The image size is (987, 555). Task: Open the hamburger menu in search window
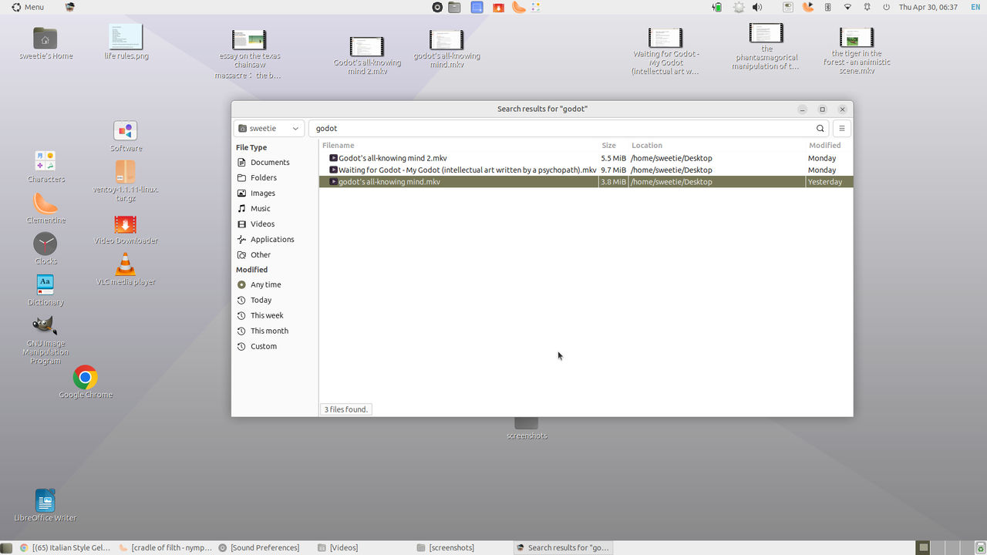click(842, 129)
